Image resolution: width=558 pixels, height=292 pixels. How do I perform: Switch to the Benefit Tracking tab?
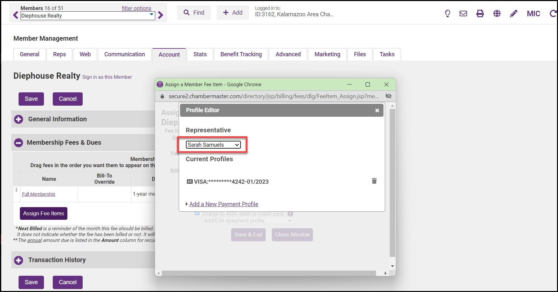point(241,54)
